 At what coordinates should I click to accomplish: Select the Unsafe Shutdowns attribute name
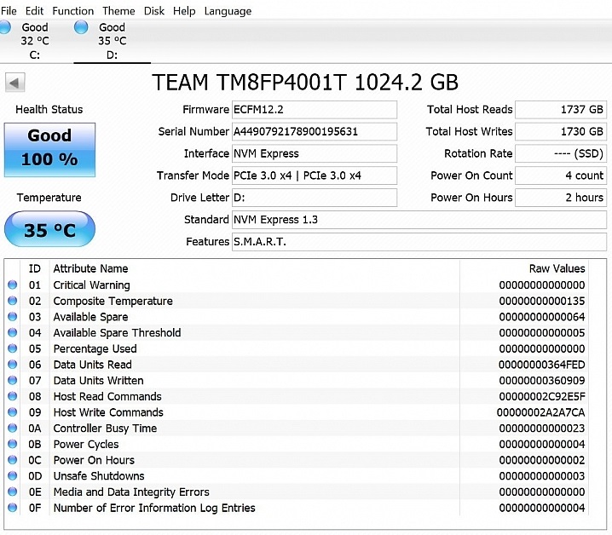99,476
